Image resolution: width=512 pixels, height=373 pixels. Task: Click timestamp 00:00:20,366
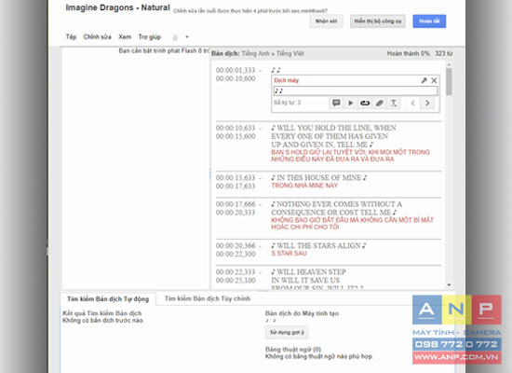pyautogui.click(x=236, y=246)
